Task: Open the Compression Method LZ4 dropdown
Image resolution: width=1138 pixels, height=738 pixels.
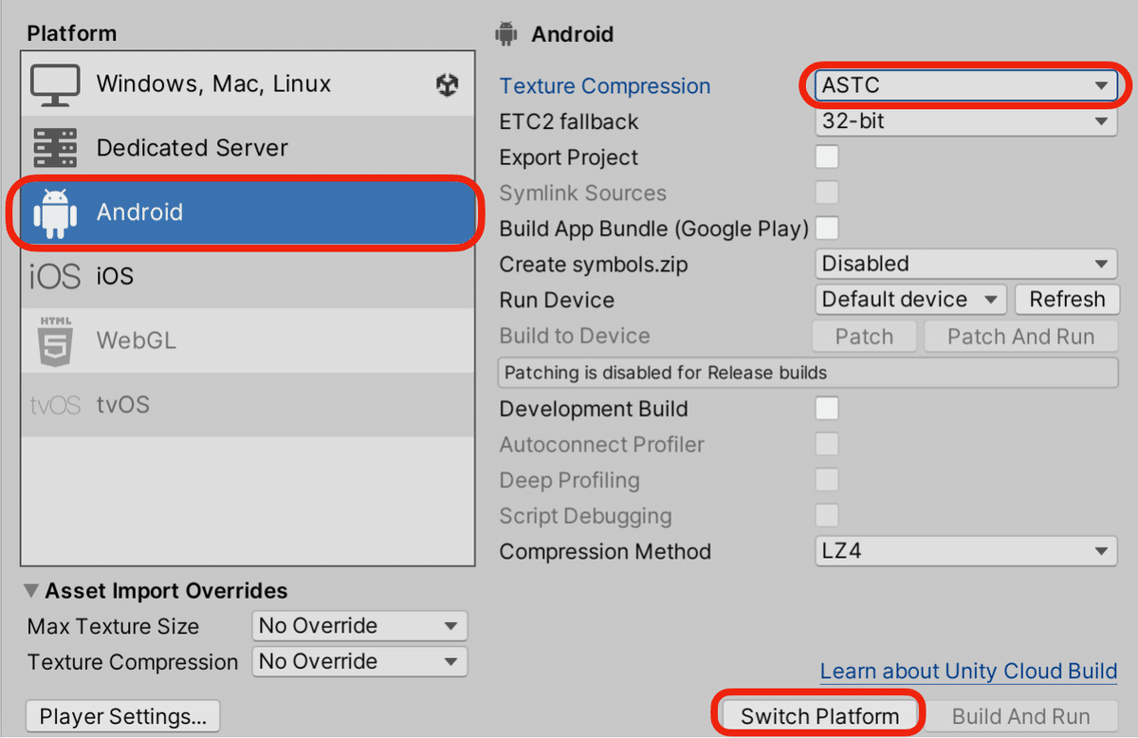Action: click(965, 551)
